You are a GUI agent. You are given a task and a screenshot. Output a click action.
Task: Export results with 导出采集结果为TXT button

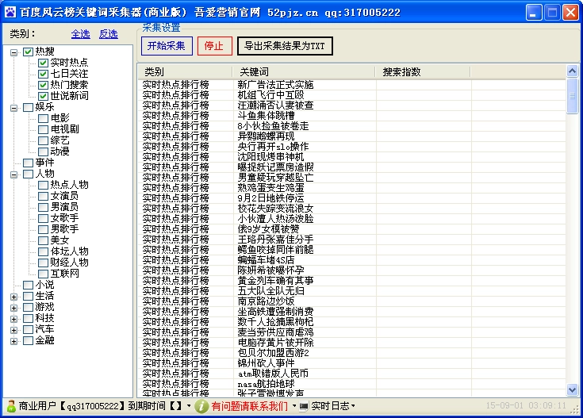pos(285,46)
